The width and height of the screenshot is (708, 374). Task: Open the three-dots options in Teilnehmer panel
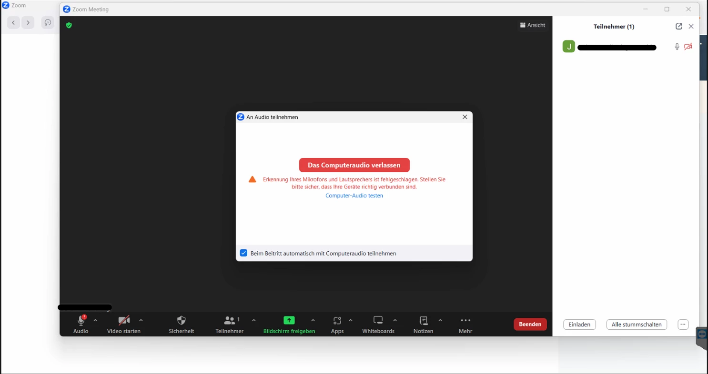click(683, 325)
